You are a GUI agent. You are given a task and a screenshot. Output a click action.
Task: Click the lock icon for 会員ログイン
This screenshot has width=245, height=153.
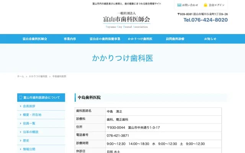pyautogui.click(x=206, y=5)
